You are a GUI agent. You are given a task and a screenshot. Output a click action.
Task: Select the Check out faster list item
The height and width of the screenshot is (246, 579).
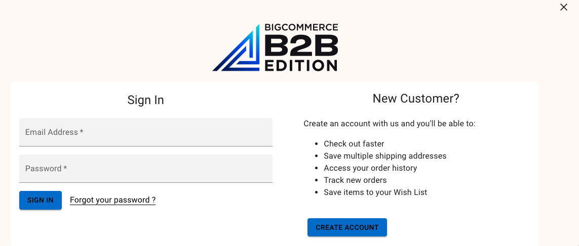pyautogui.click(x=354, y=143)
